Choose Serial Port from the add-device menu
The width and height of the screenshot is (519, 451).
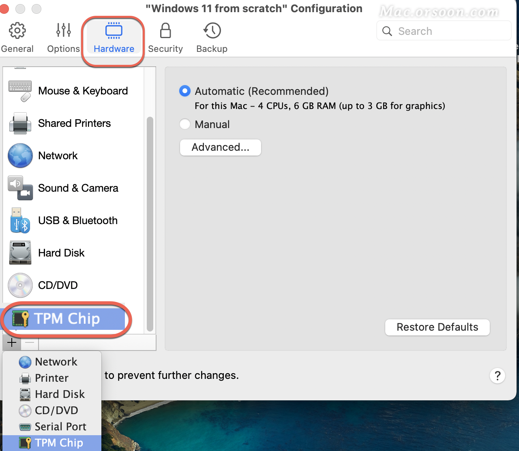pos(52,426)
